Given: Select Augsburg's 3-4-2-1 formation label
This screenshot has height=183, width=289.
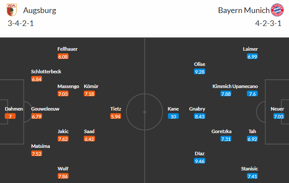Looking at the screenshot, I should pyautogui.click(x=21, y=23).
